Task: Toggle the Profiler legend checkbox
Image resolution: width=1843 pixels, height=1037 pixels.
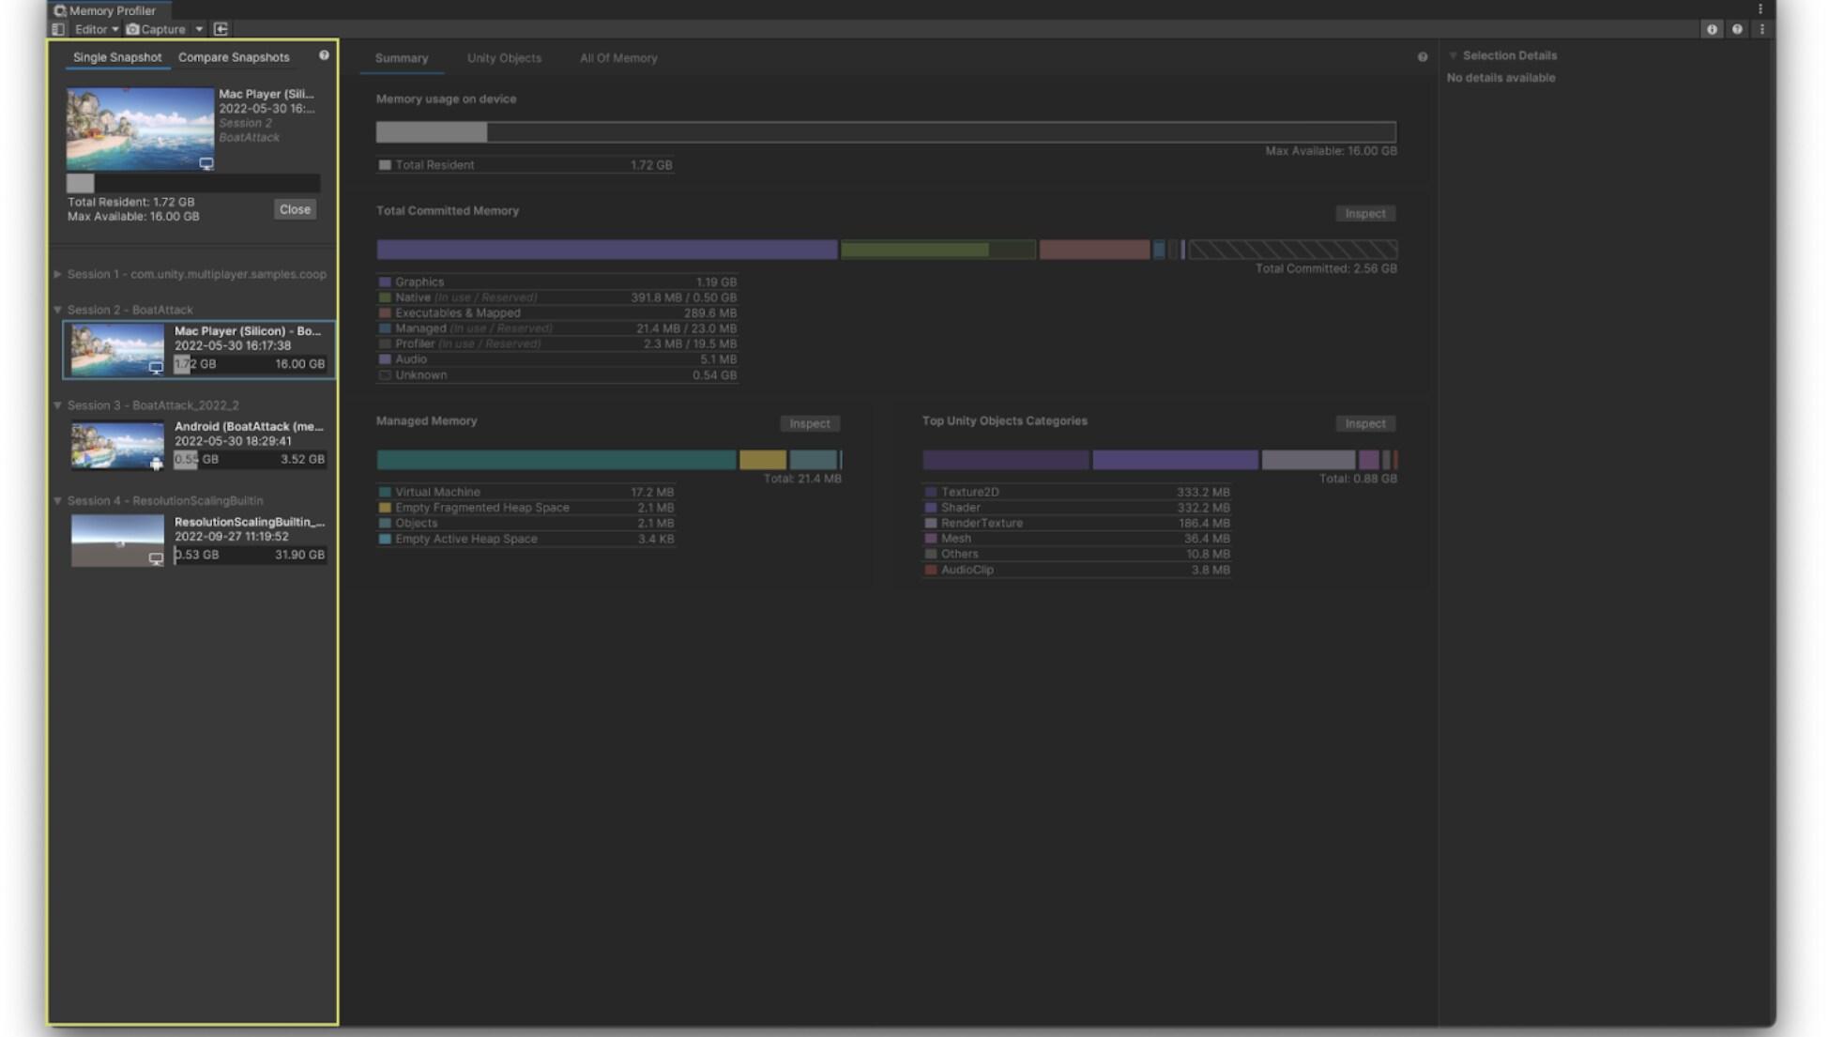Action: 384,343
